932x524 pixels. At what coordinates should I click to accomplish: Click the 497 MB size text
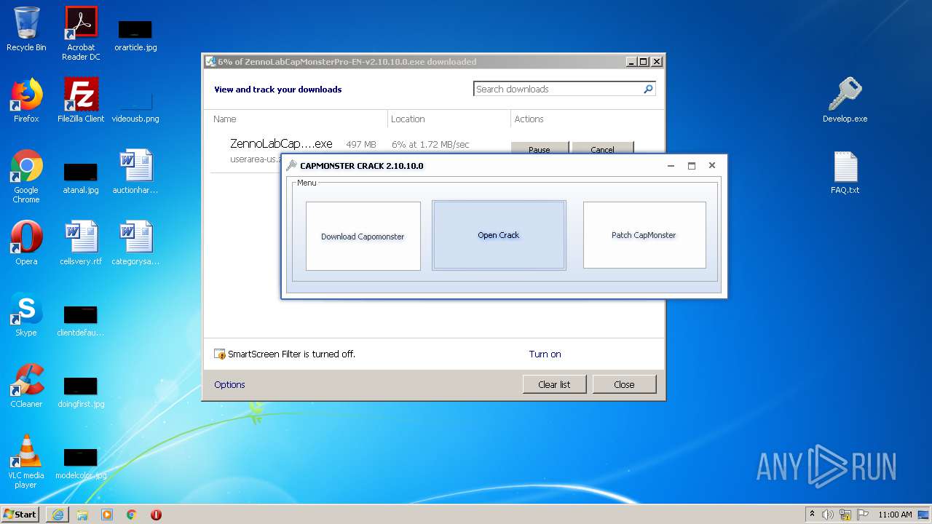pos(361,144)
